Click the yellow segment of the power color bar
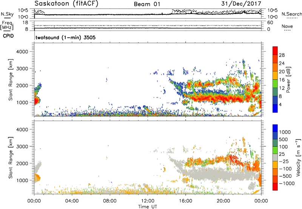Viewport: 302px width, 209px height. point(275,75)
